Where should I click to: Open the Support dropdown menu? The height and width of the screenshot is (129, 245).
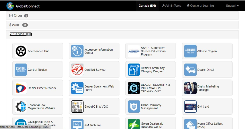232,6
